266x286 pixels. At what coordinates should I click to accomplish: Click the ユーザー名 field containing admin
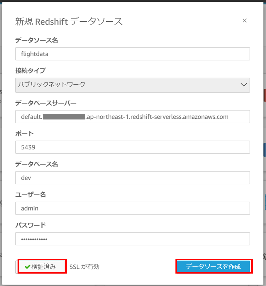coord(132,208)
